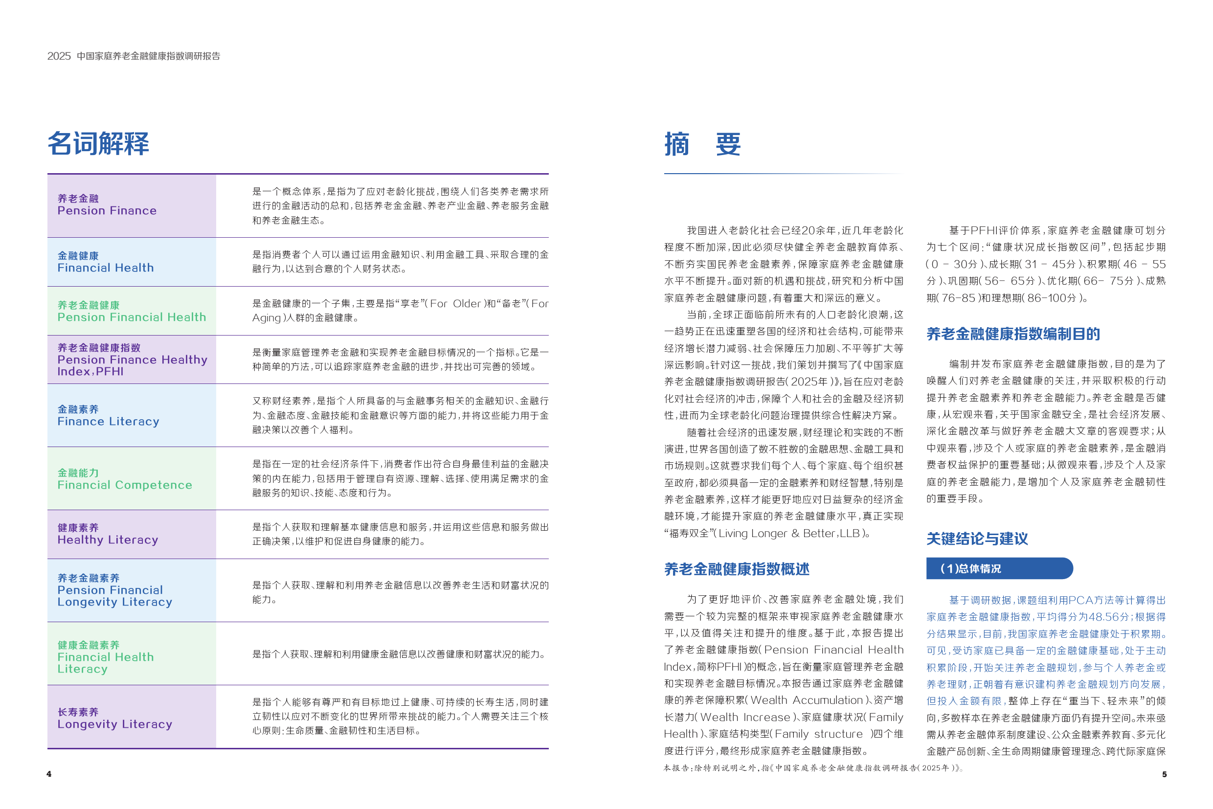This screenshot has width=1213, height=809.
Task: Click the definition starting 是指消费者个人可以通过
Action: click(x=401, y=262)
